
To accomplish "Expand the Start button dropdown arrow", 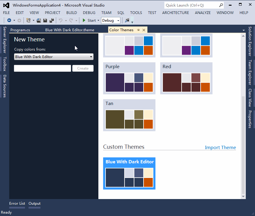I will (x=98, y=21).
